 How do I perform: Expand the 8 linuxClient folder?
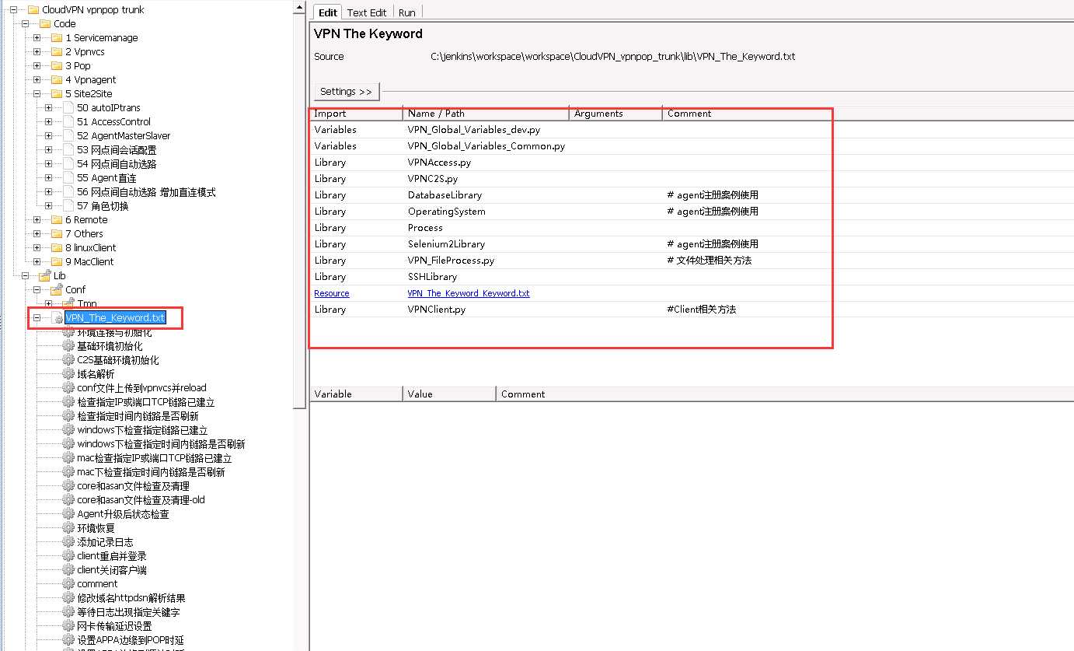(x=37, y=248)
